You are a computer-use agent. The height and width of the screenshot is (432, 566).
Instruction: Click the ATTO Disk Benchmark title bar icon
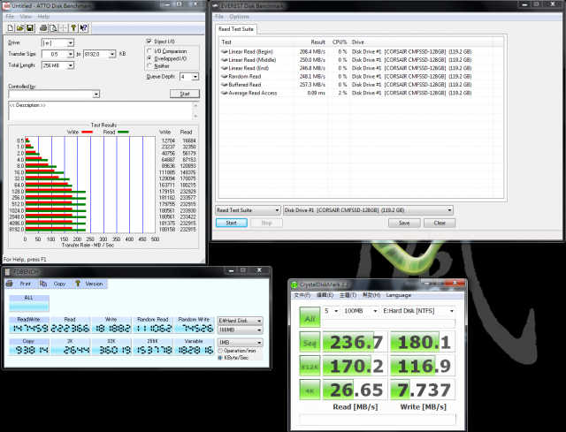6,6
